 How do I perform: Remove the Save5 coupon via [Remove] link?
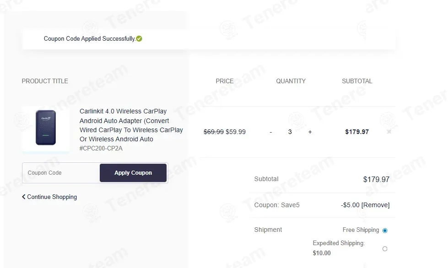[x=375, y=205]
